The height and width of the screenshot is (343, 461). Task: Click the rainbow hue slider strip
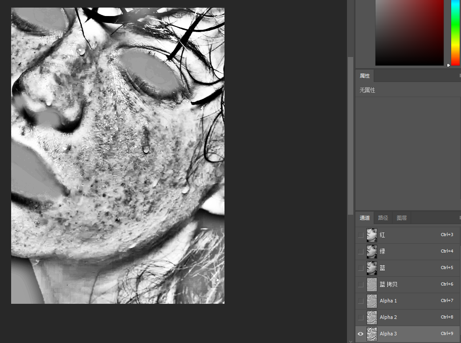455,33
